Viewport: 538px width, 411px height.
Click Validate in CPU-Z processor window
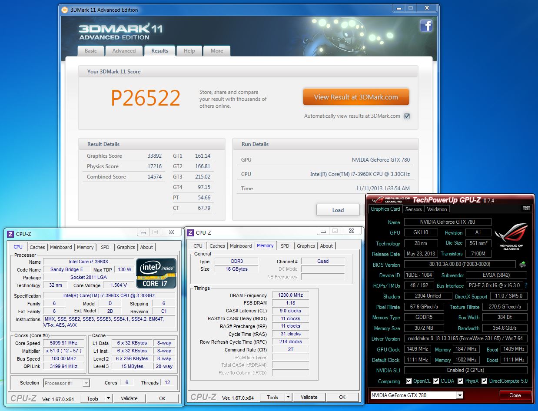[129, 398]
